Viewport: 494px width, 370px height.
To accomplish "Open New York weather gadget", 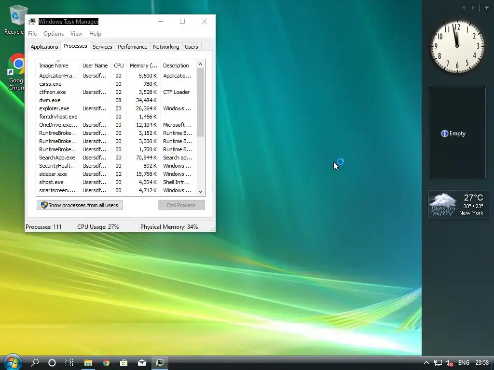I will click(457, 205).
